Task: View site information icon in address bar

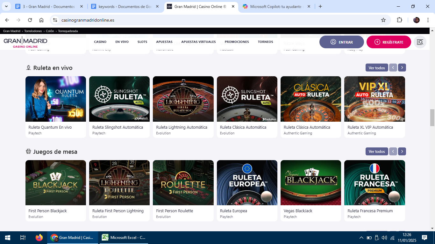Action: pyautogui.click(x=55, y=20)
